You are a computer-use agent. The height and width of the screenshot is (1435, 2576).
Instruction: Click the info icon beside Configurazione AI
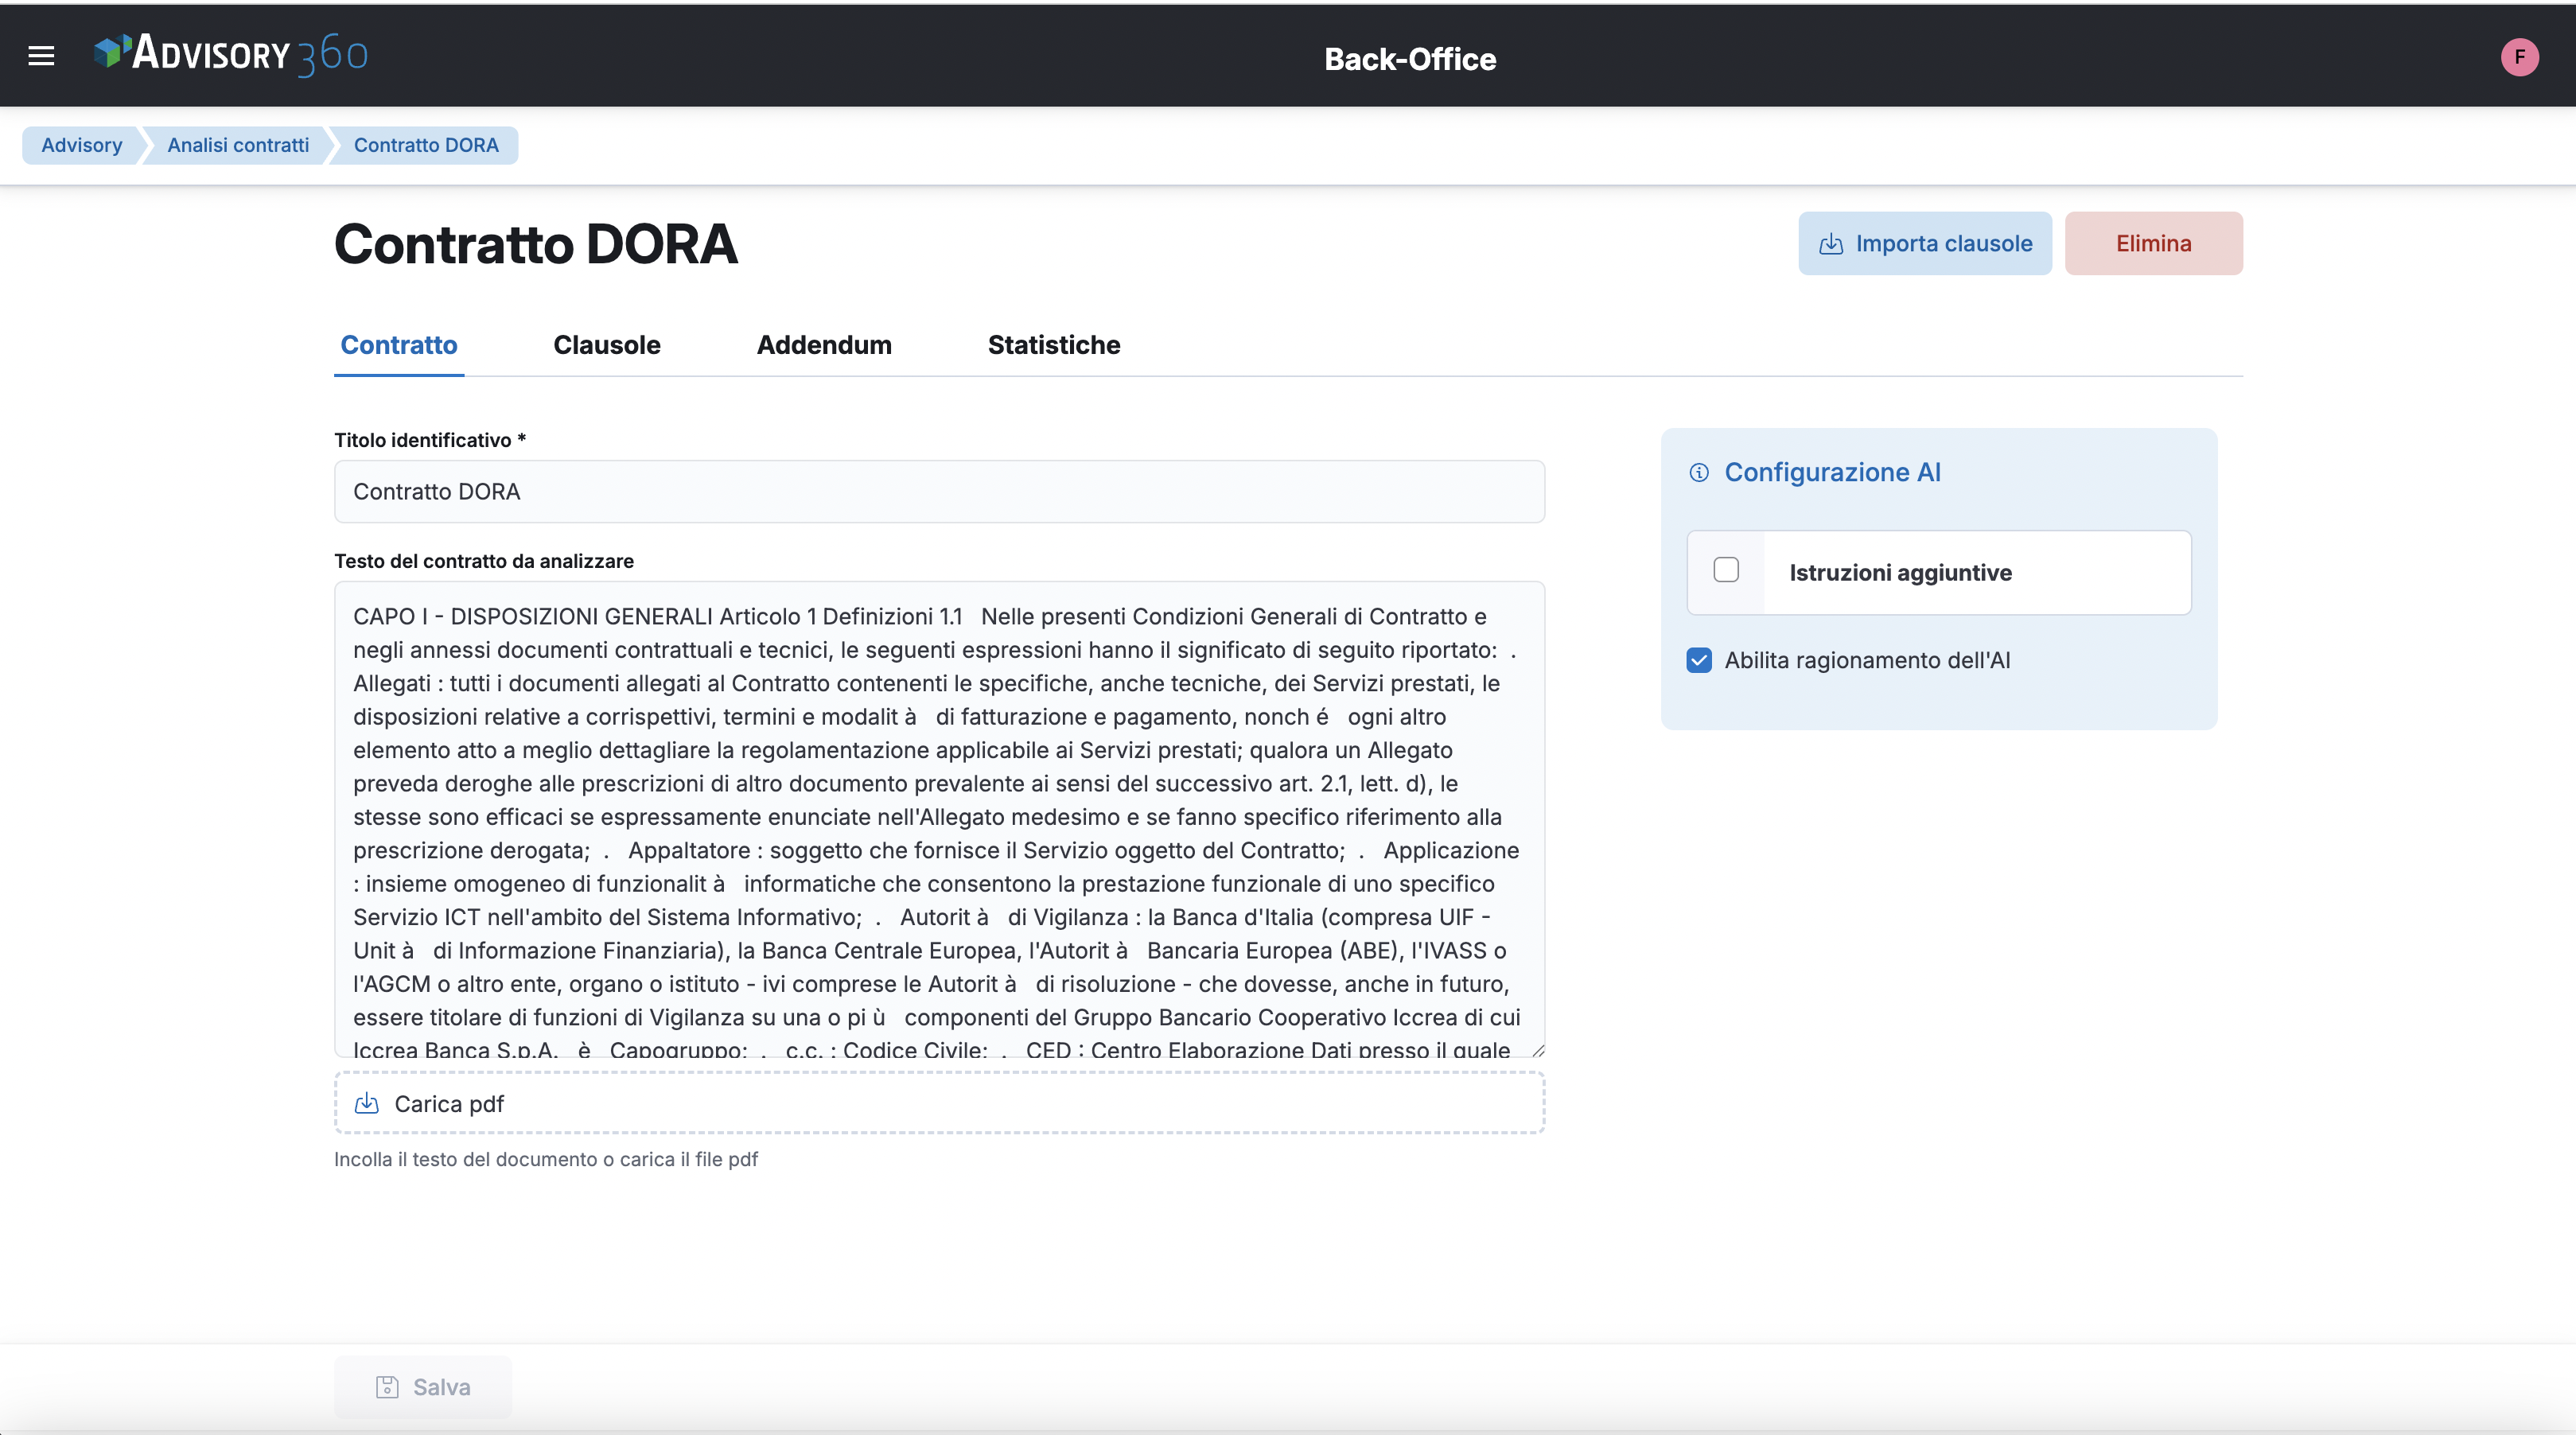1699,472
